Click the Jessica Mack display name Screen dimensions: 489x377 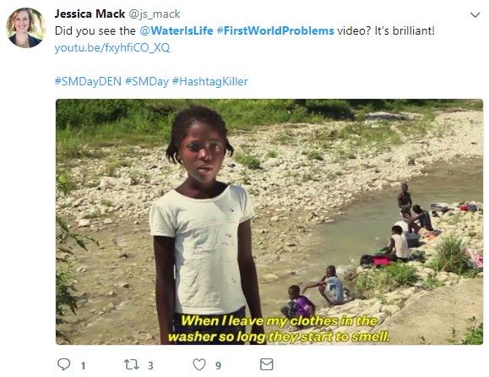[x=90, y=14]
